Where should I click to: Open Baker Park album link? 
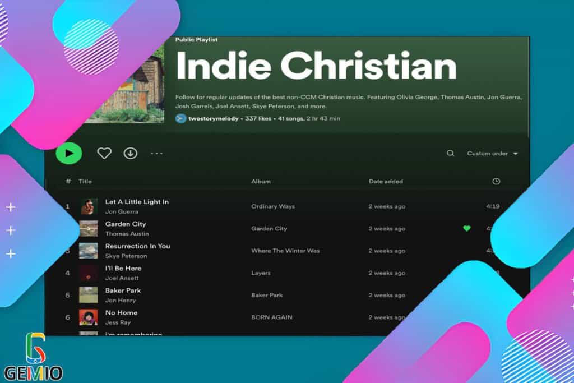(x=266, y=295)
